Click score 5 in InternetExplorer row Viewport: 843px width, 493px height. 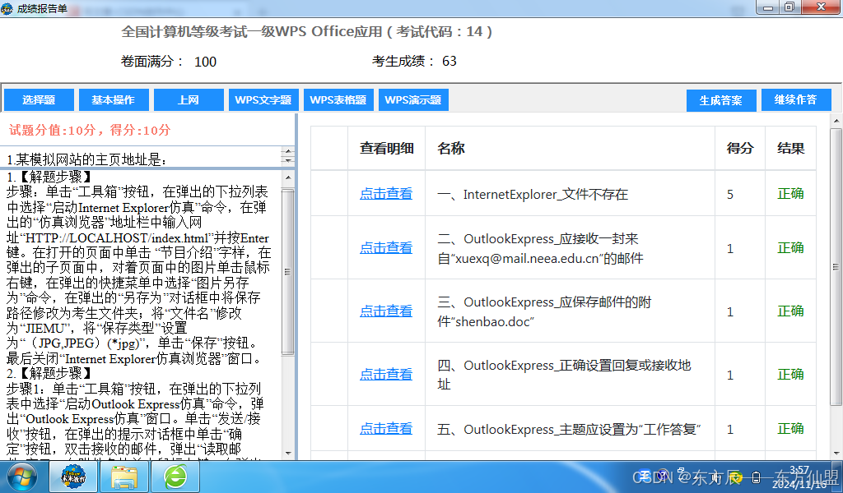click(x=730, y=194)
